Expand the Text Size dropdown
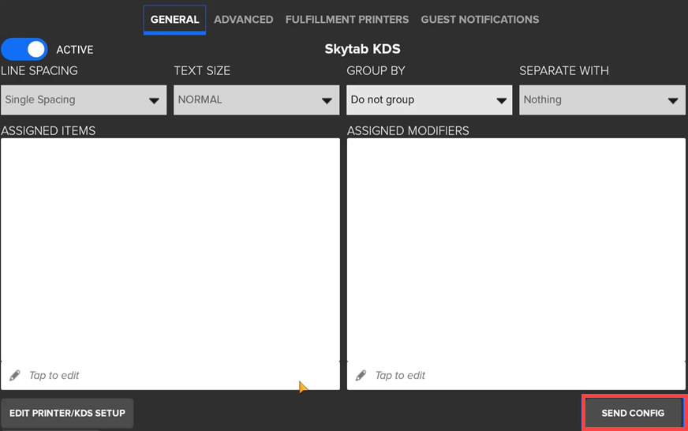The width and height of the screenshot is (688, 431). [256, 100]
